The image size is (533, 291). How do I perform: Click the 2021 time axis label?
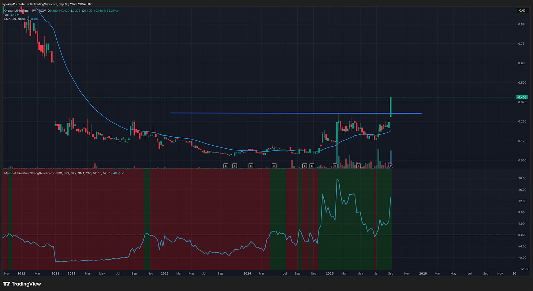tap(55, 273)
